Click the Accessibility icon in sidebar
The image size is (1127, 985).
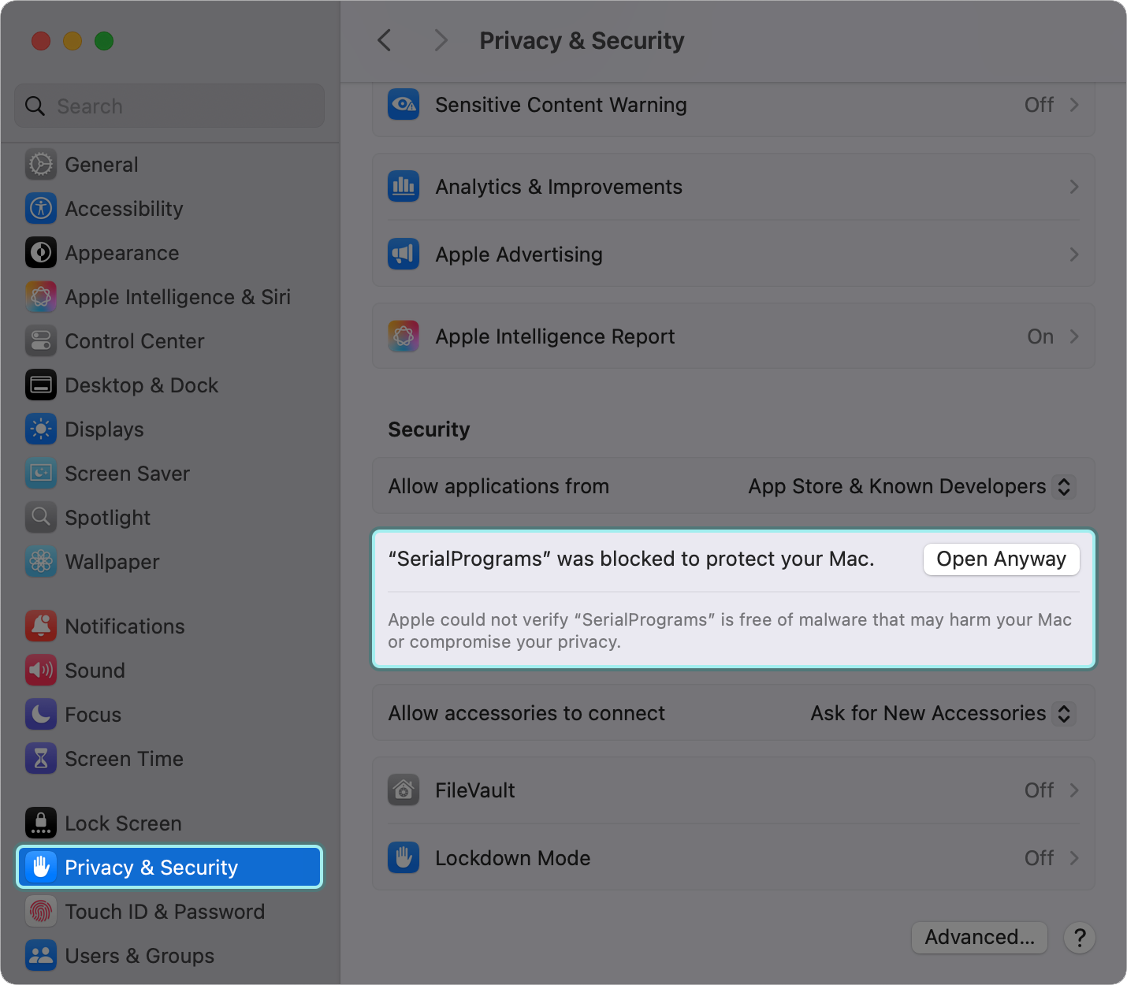point(41,209)
